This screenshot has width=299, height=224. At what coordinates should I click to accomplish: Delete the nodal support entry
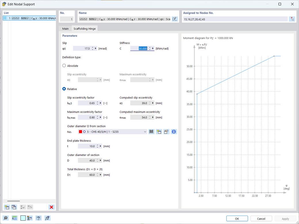coord(51,207)
